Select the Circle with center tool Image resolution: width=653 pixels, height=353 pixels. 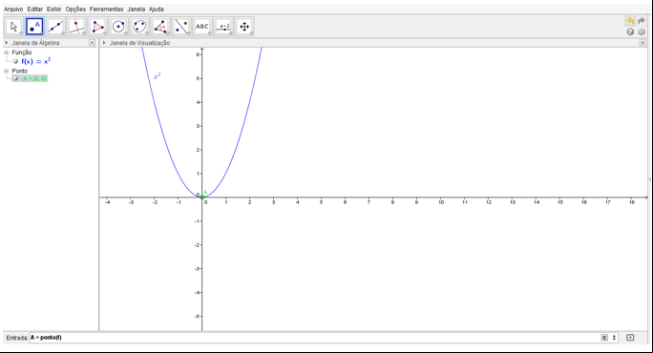(118, 27)
